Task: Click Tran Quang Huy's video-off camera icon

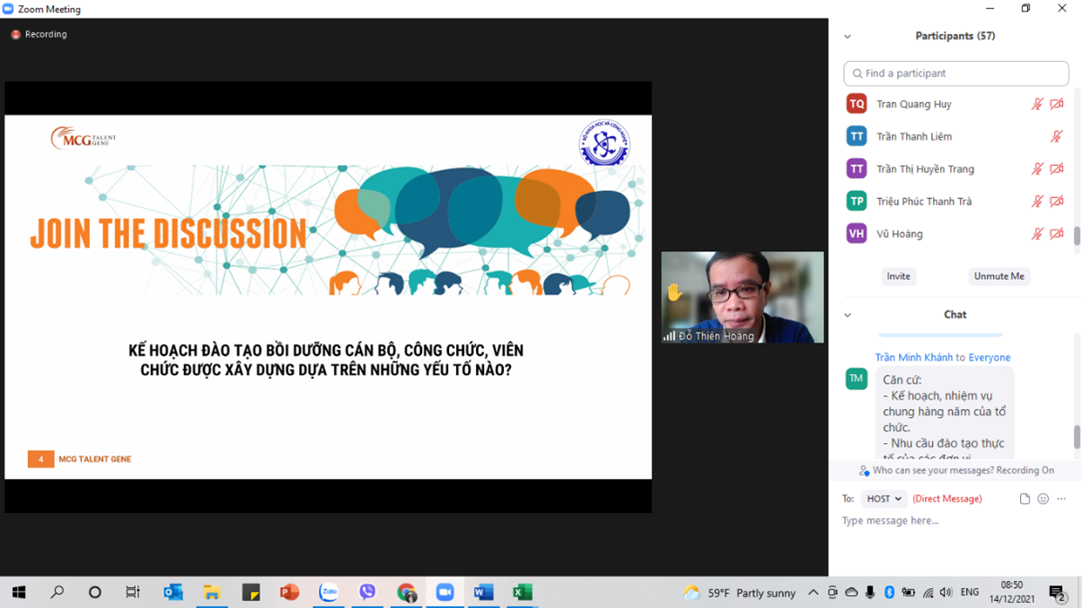Action: (1057, 104)
